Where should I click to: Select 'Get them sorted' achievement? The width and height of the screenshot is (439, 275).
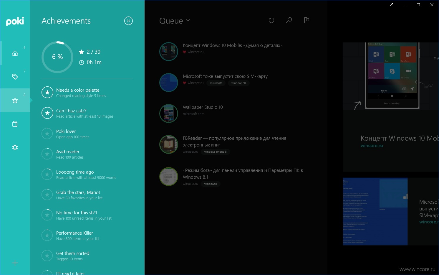(87, 256)
